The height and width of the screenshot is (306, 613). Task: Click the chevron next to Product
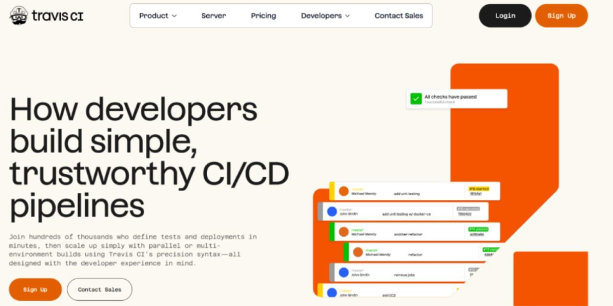coord(174,16)
